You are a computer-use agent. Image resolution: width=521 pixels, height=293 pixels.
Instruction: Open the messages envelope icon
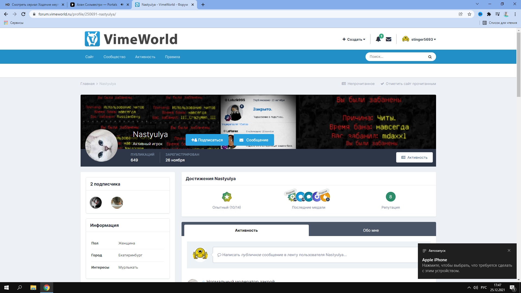click(x=389, y=39)
